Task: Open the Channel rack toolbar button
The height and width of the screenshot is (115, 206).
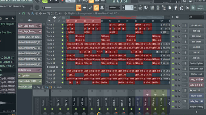Action: [x=152, y=8]
